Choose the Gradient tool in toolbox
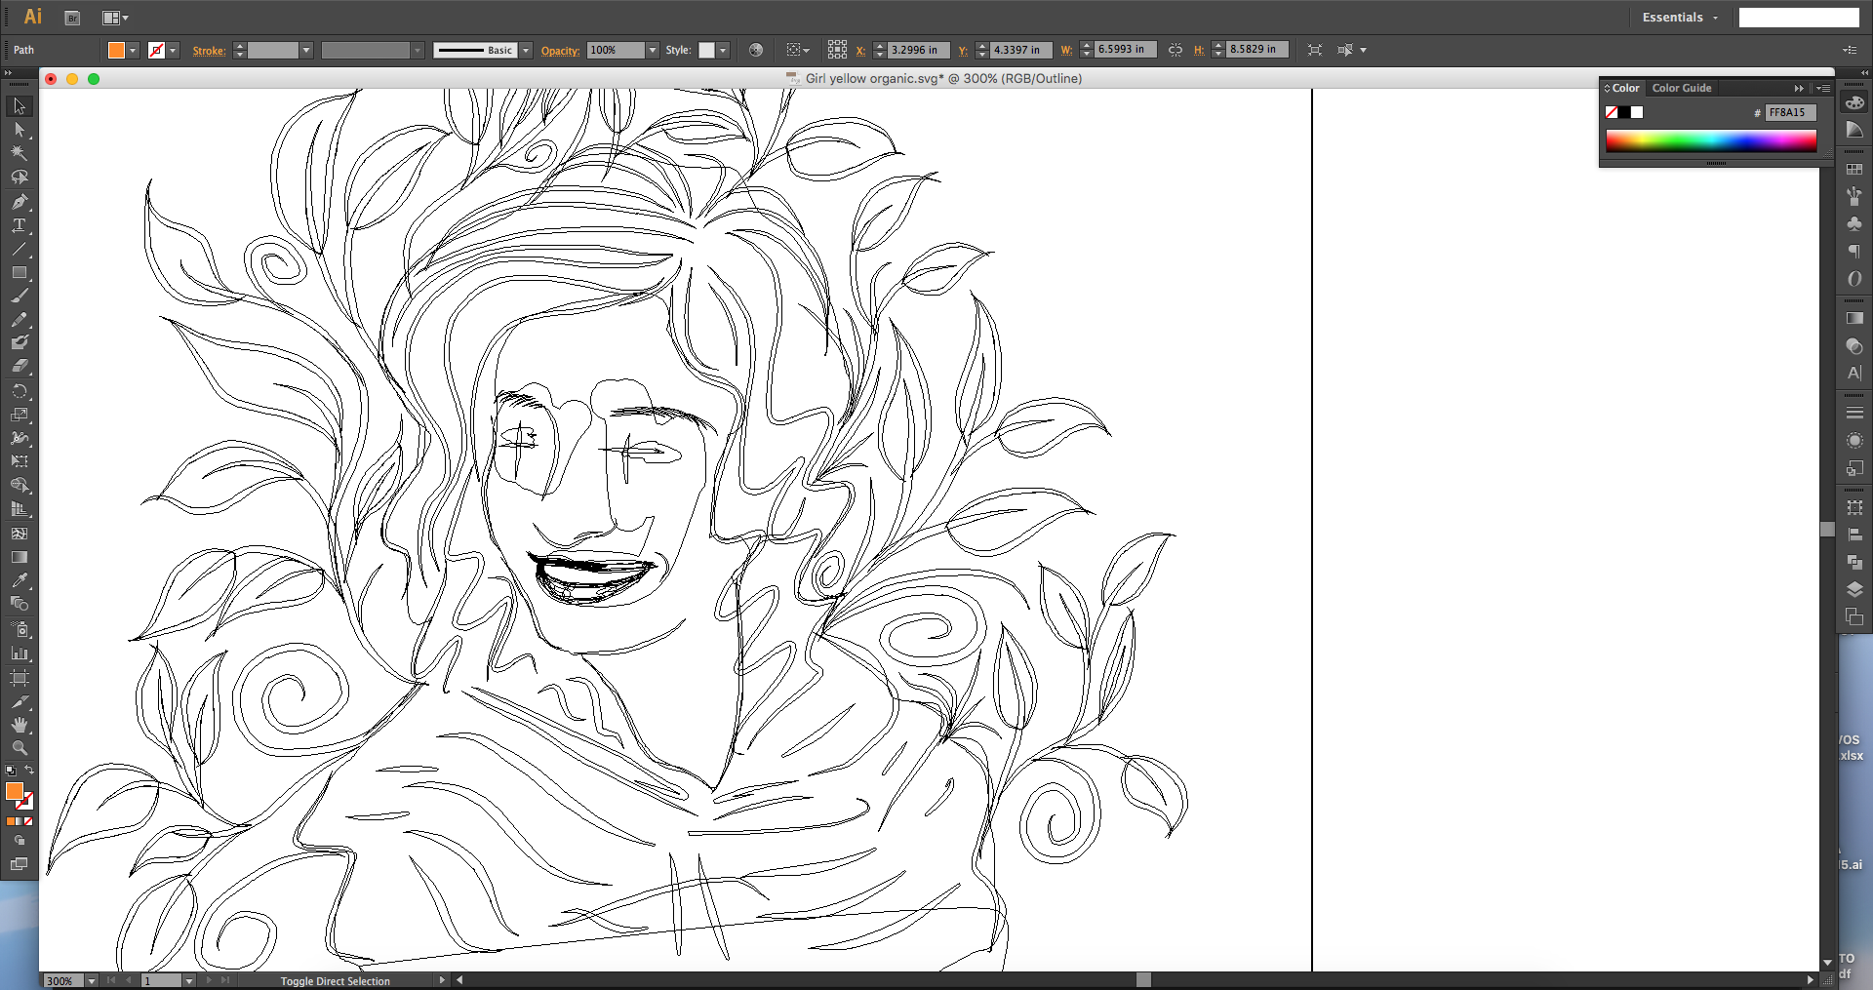 click(x=20, y=557)
